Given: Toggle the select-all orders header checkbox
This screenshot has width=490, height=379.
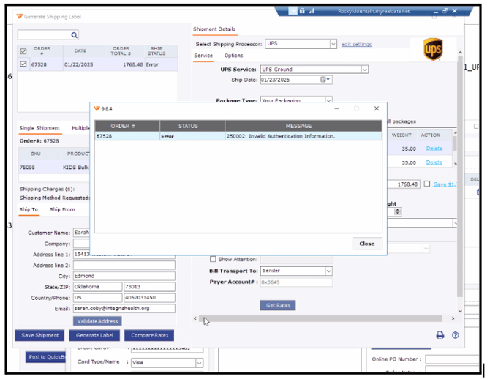Looking at the screenshot, I should [23, 50].
